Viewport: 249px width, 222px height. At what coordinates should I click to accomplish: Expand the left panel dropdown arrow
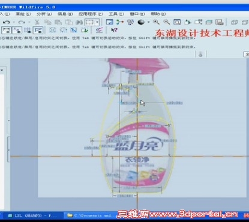[x=2, y=70]
